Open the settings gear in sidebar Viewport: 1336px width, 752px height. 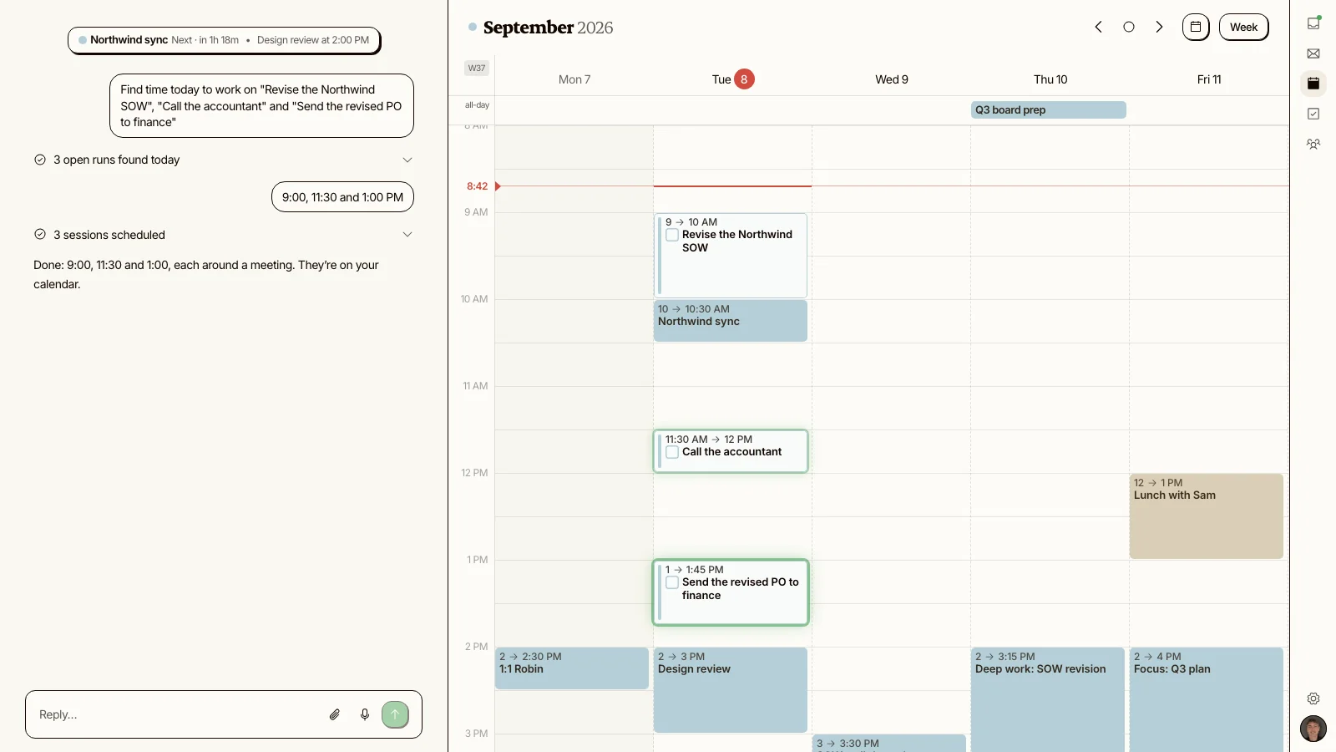point(1313,699)
